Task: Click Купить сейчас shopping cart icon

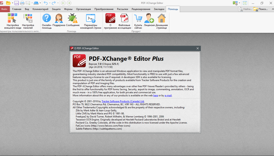Action: tap(138, 21)
